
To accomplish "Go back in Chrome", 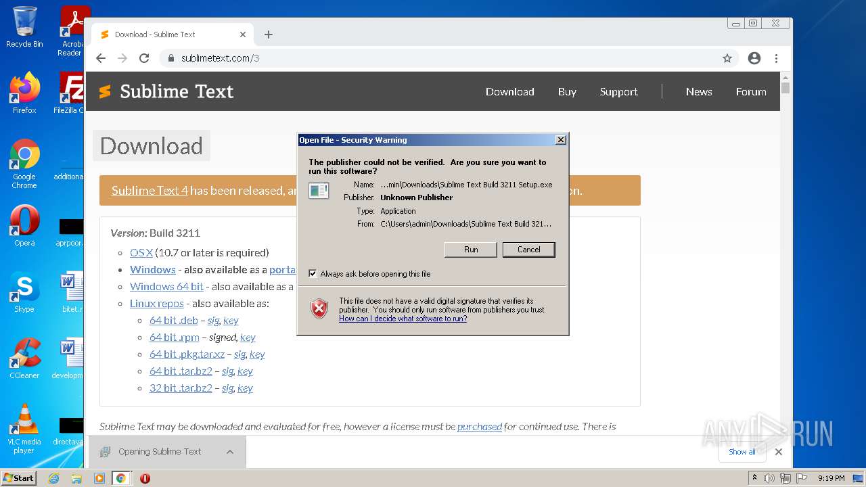I will tap(101, 58).
